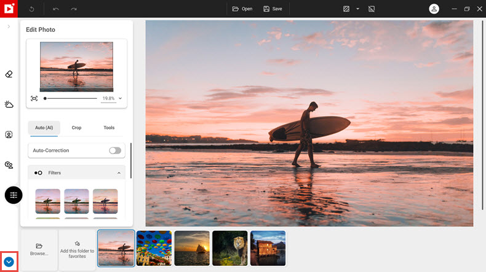Apply the second filter preset thumbnail

point(76,201)
